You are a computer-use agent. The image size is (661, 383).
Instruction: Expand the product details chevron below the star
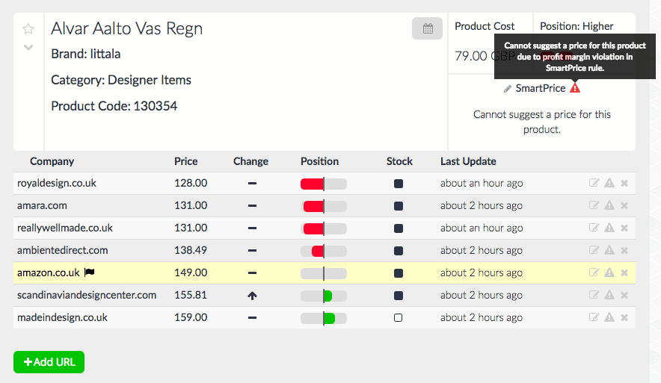28,48
